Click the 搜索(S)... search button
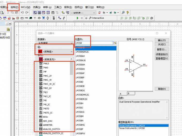The image size is (182, 136). click(162, 50)
